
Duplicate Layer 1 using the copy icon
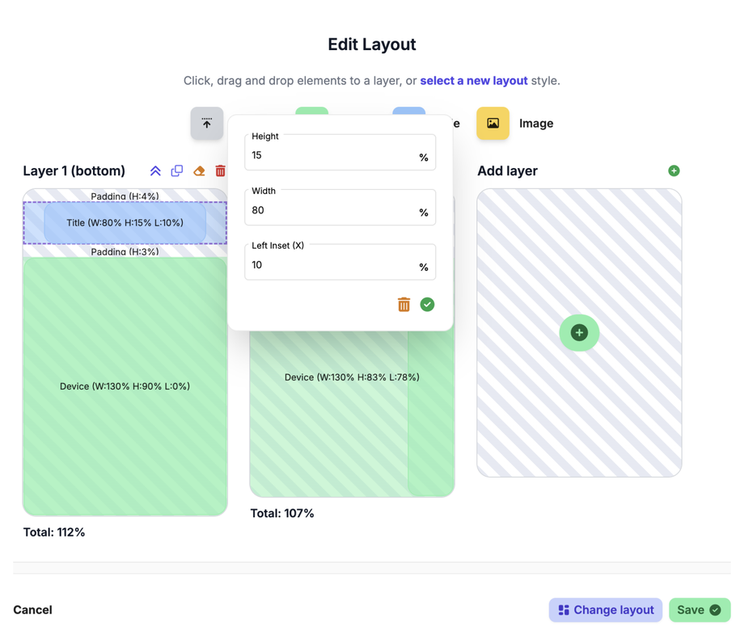tap(177, 171)
